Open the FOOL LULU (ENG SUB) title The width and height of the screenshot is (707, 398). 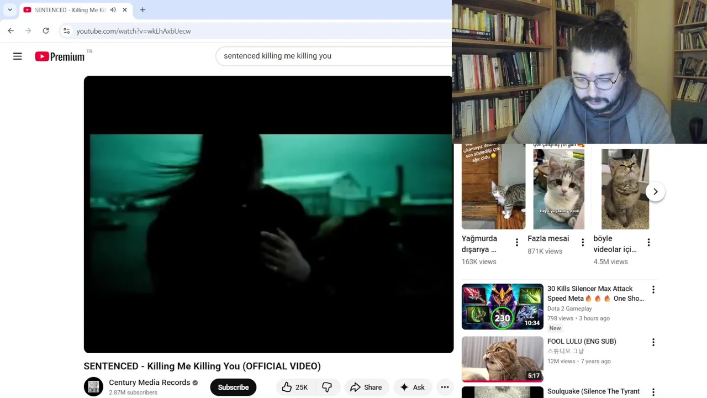582,342
